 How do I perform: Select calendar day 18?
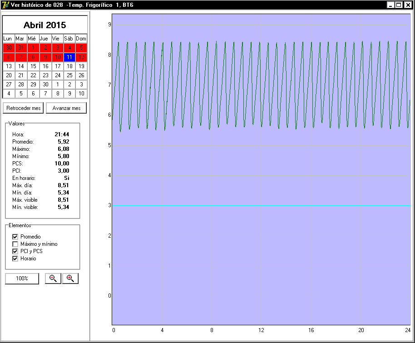pos(69,66)
